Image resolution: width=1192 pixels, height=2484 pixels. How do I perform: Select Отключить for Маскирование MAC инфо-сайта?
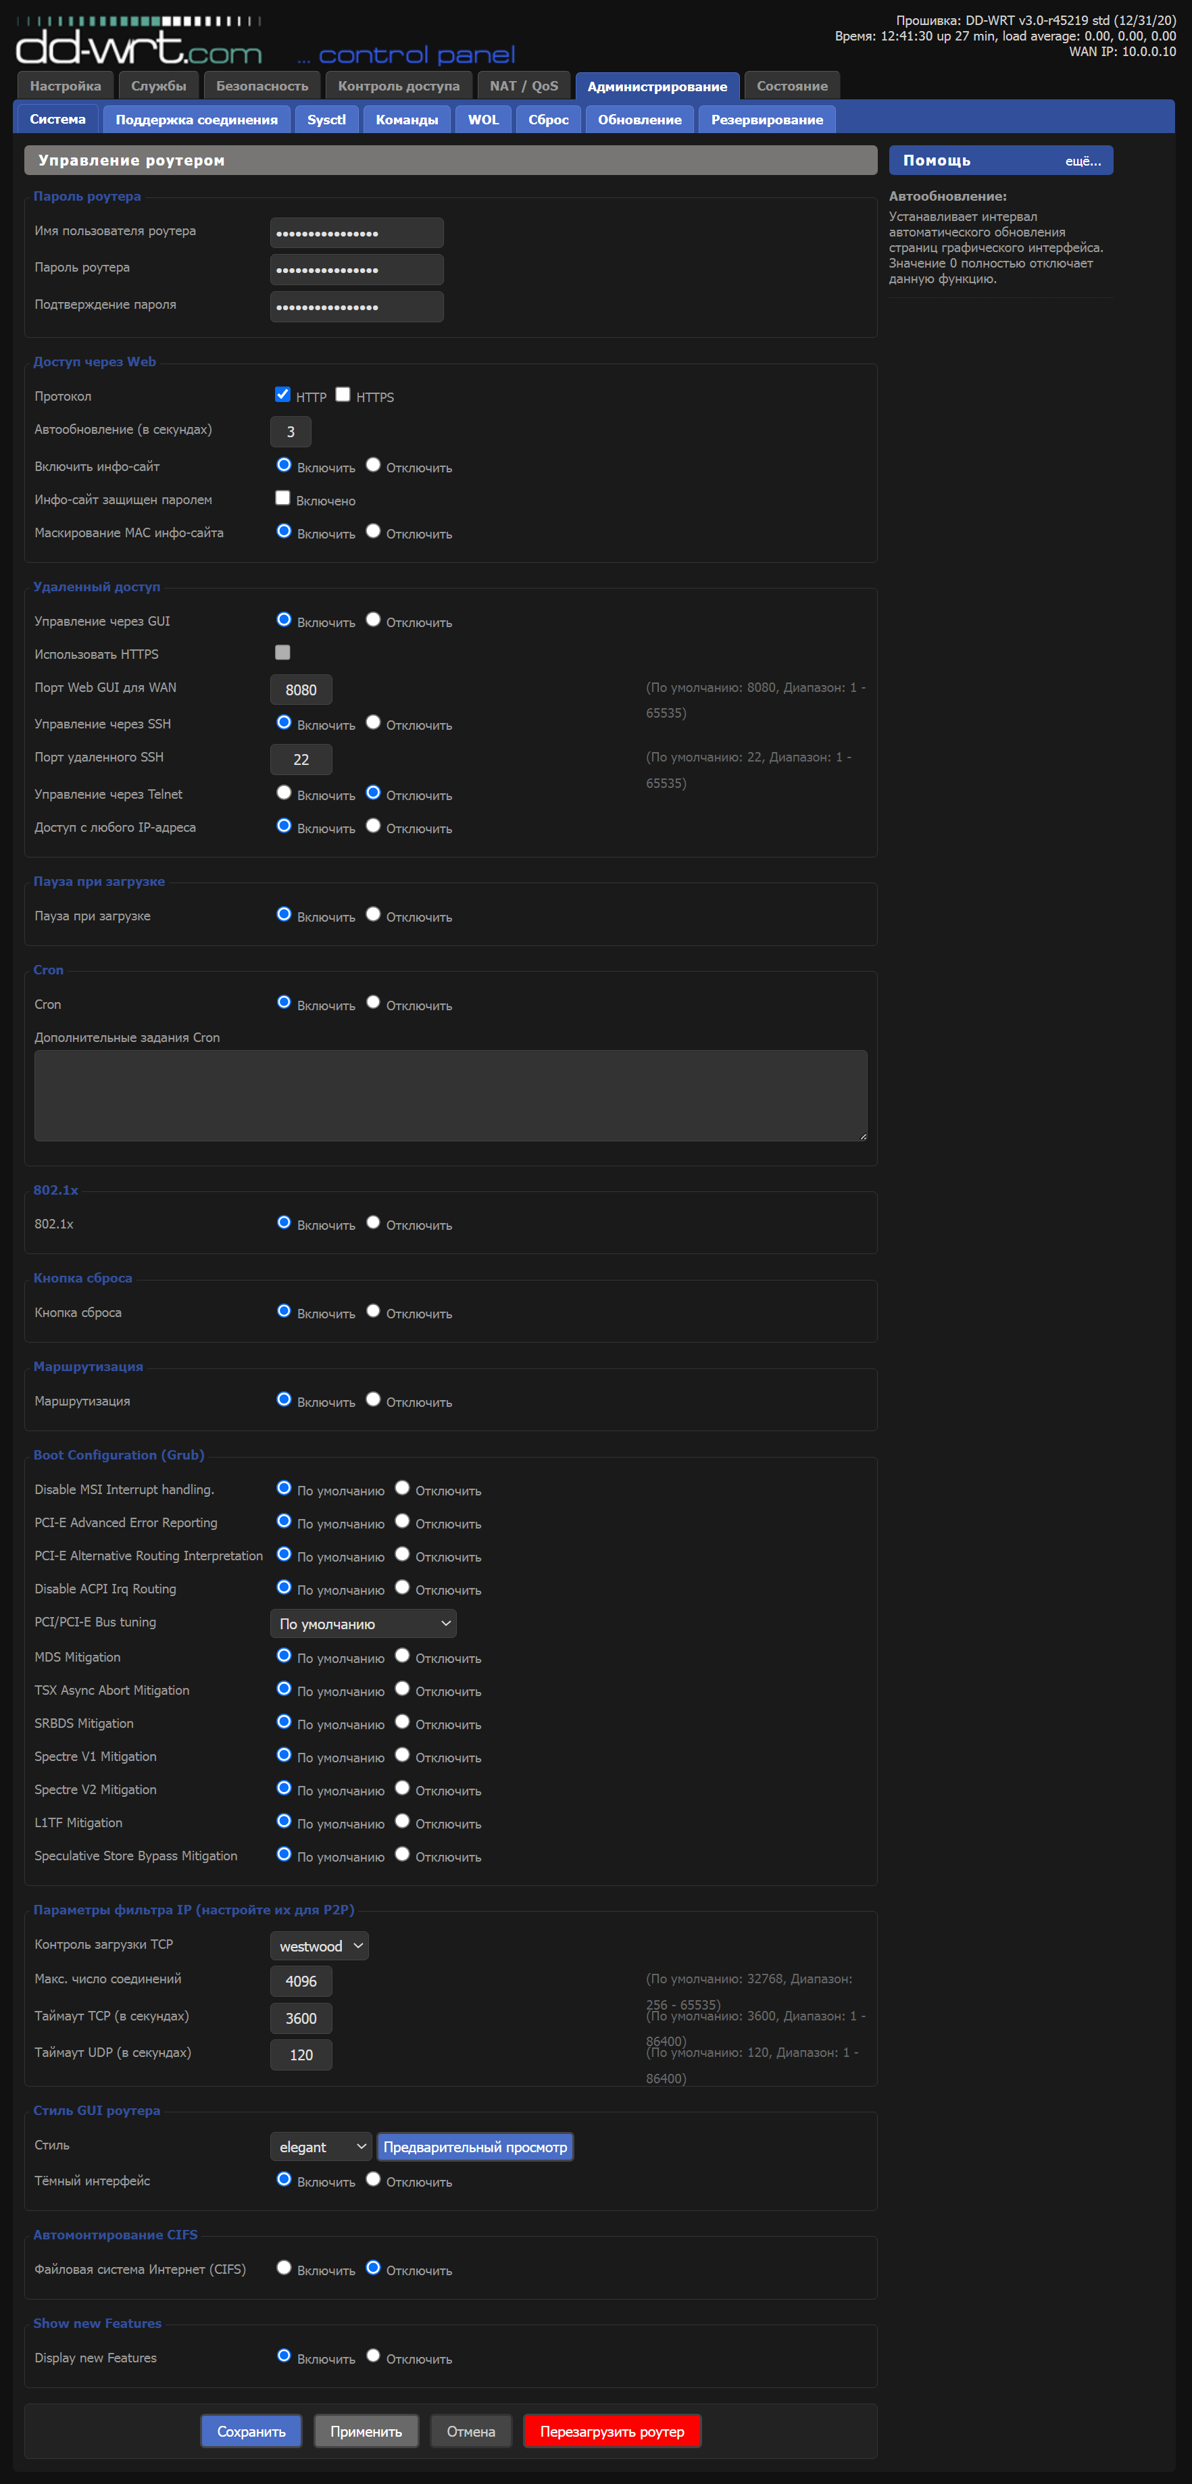[373, 531]
